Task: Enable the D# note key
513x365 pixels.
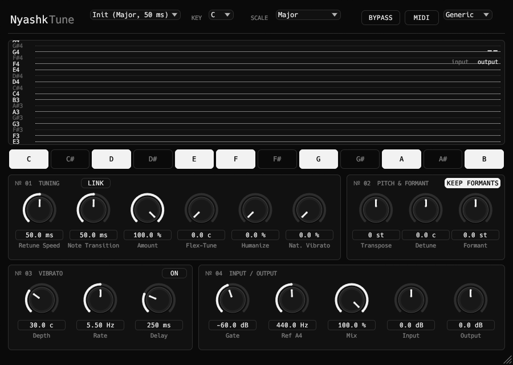Action: [153, 159]
